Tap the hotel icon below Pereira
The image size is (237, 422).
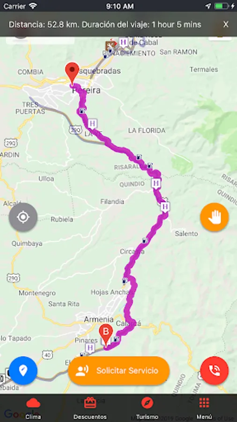[93, 124]
